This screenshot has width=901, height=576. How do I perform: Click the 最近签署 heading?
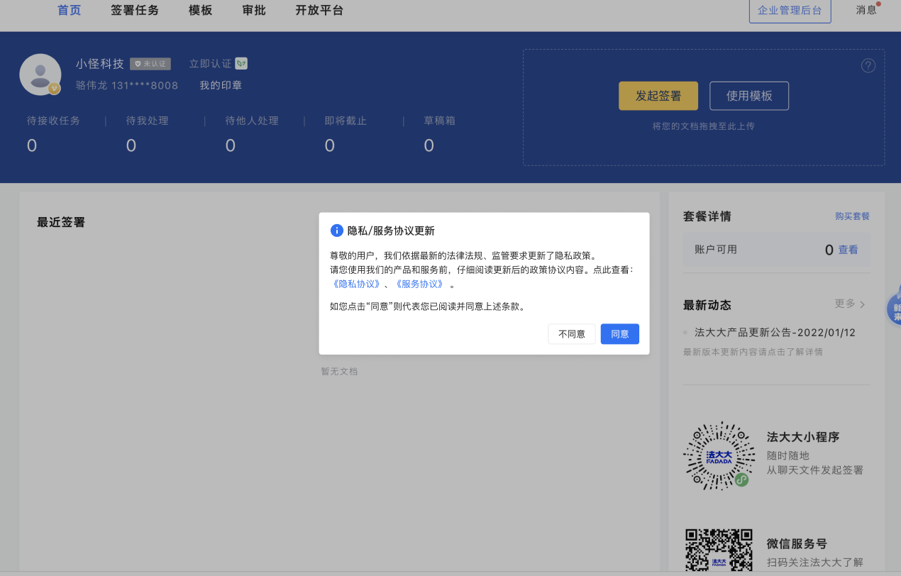coord(61,222)
